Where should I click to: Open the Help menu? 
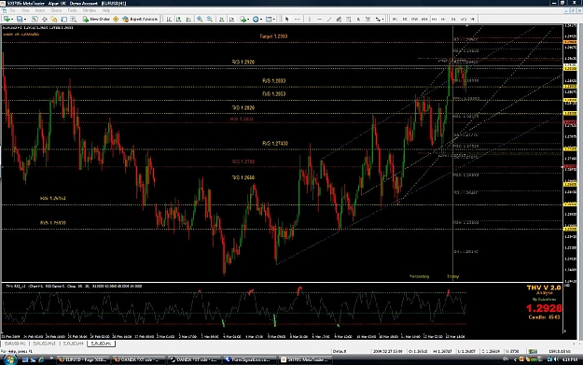tap(106, 10)
